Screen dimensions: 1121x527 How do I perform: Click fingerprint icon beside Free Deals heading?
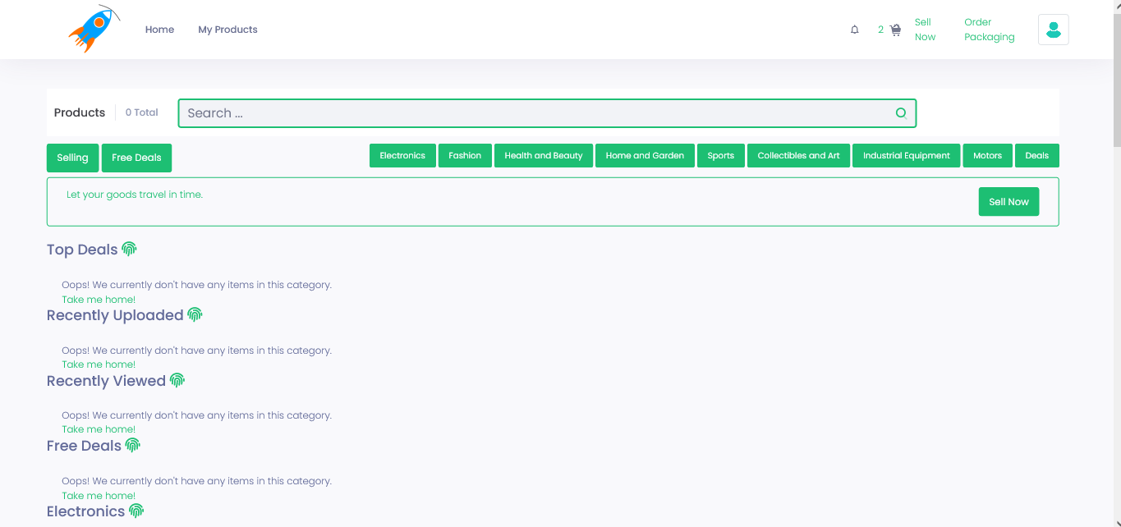tap(133, 445)
